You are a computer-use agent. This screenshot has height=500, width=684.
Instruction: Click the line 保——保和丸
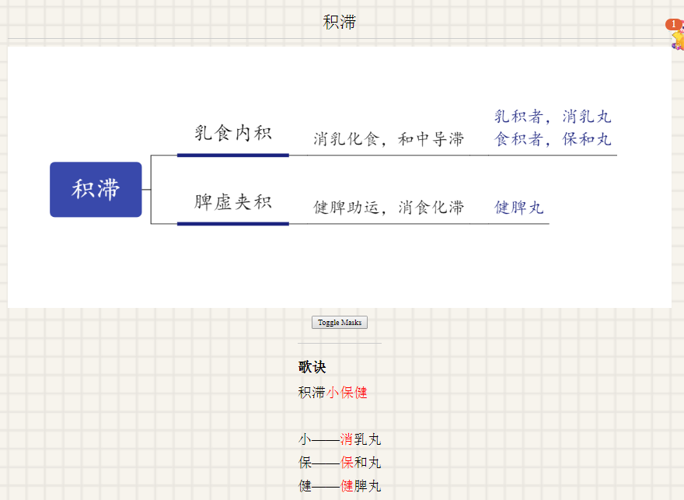[340, 463]
